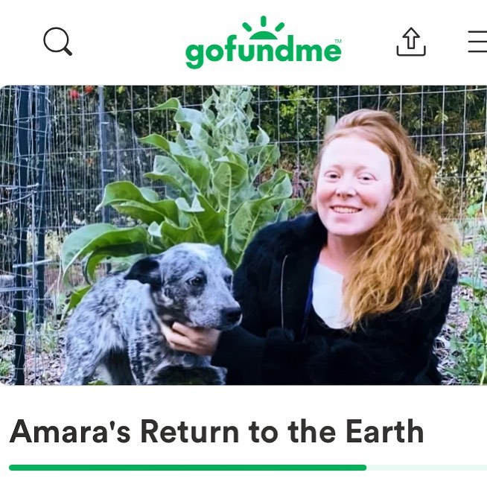The width and height of the screenshot is (487, 487).
Task: Tap the share upload icon
Action: pos(411,42)
